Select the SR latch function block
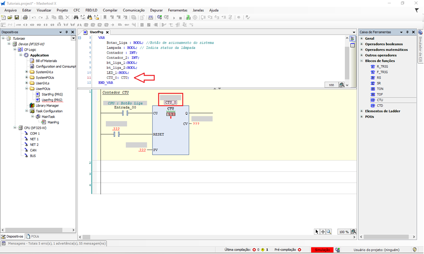The width and height of the screenshot is (424, 254). (x=379, y=83)
